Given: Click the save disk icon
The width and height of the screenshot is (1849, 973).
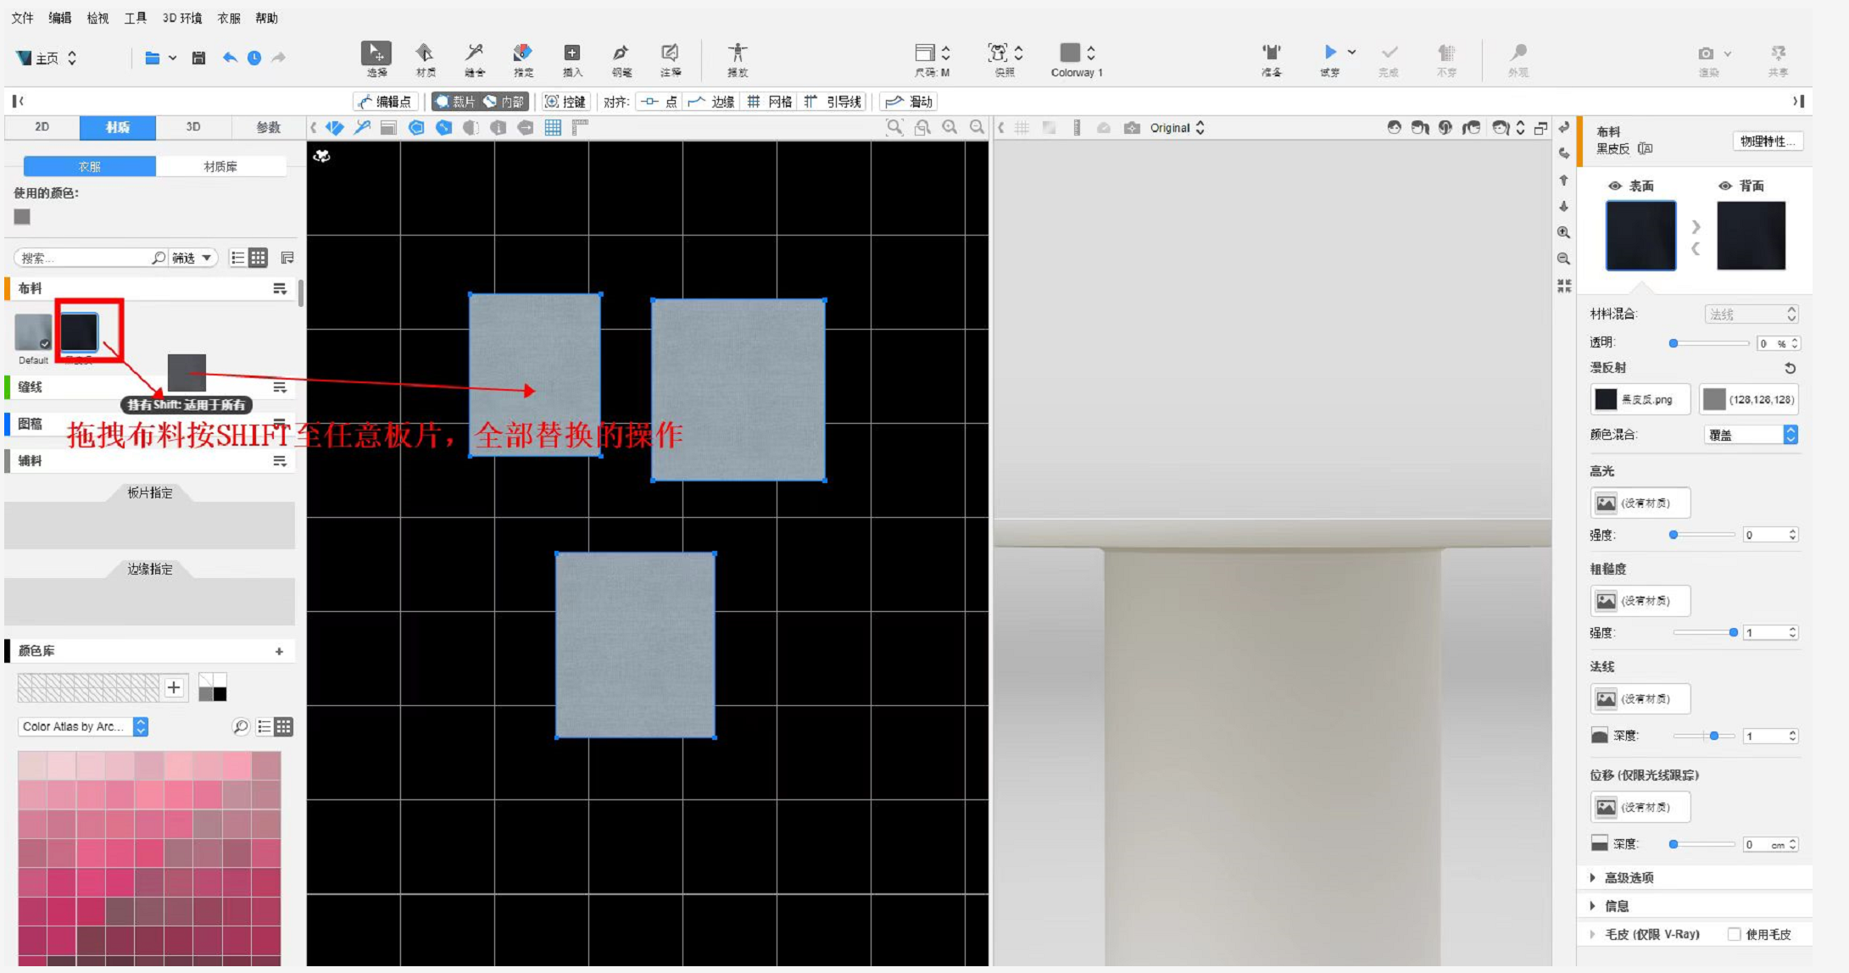Looking at the screenshot, I should [x=198, y=58].
